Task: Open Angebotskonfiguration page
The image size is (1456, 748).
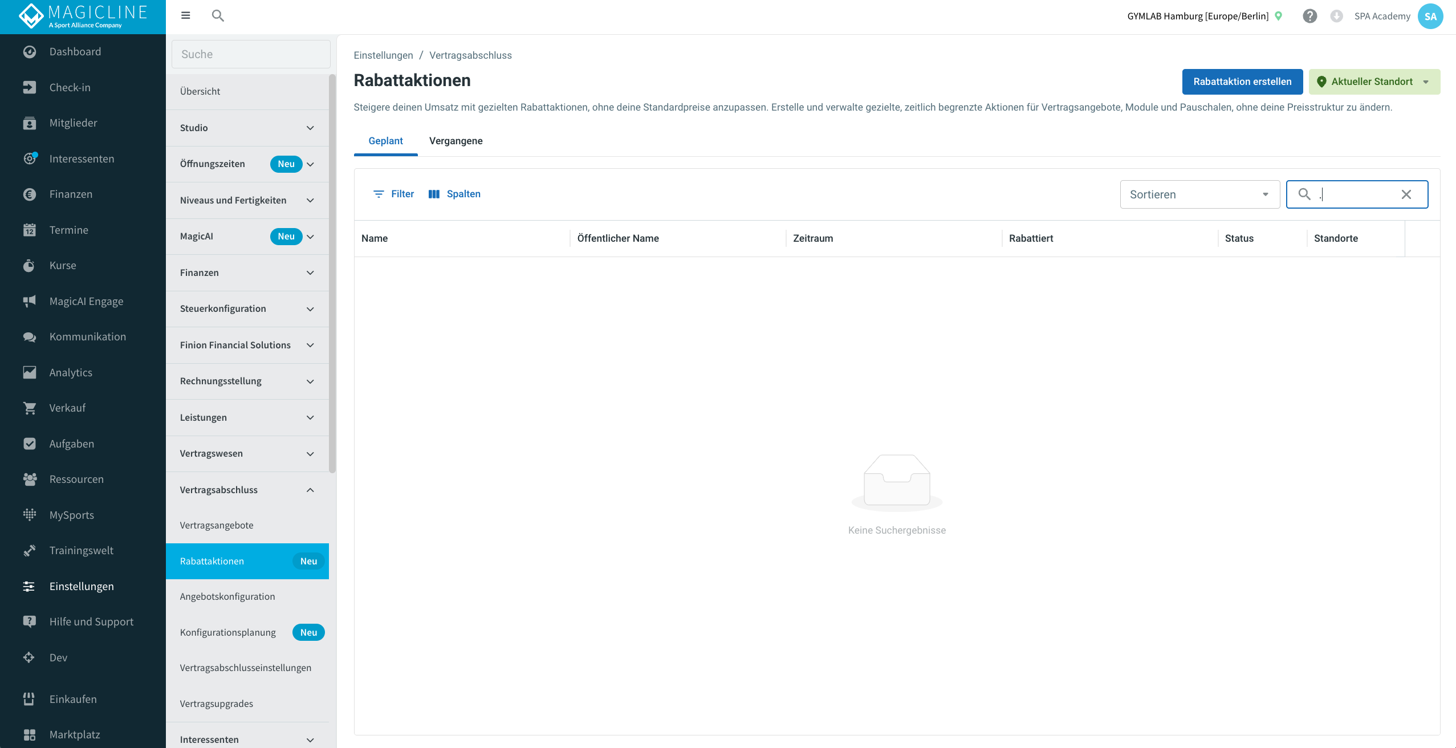Action: 247,596
